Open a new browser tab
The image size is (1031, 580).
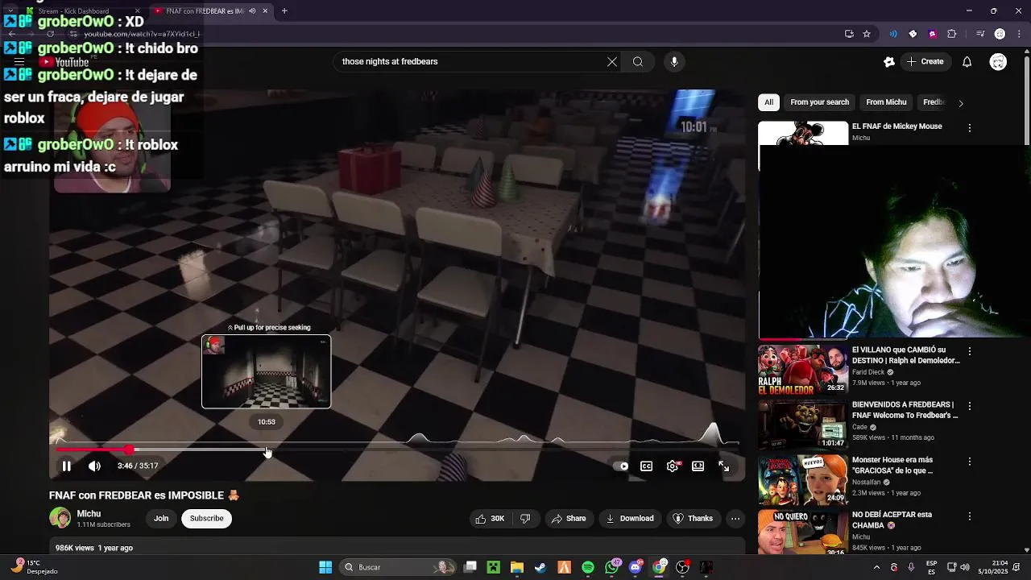click(x=284, y=11)
